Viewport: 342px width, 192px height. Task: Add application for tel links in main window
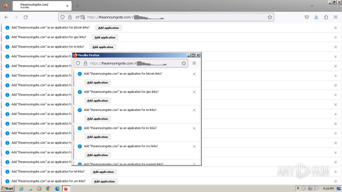click(x=103, y=172)
